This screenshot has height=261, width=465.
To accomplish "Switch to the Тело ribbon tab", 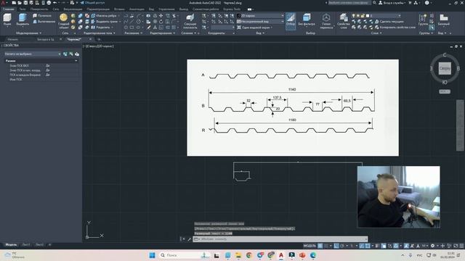I will coord(23,9).
